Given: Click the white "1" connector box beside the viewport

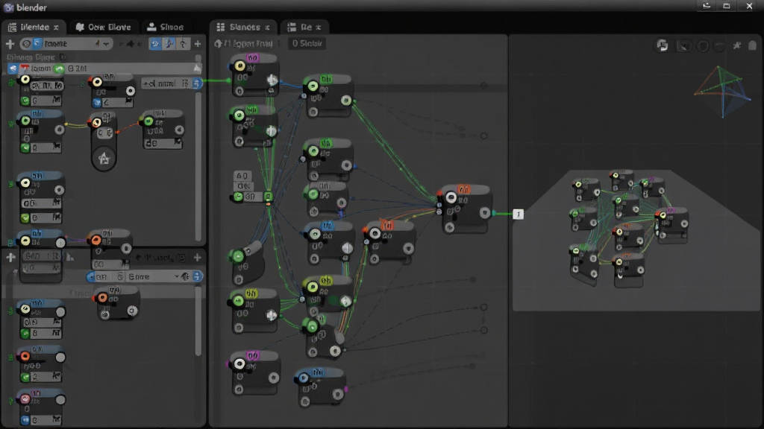Looking at the screenshot, I should coord(519,214).
